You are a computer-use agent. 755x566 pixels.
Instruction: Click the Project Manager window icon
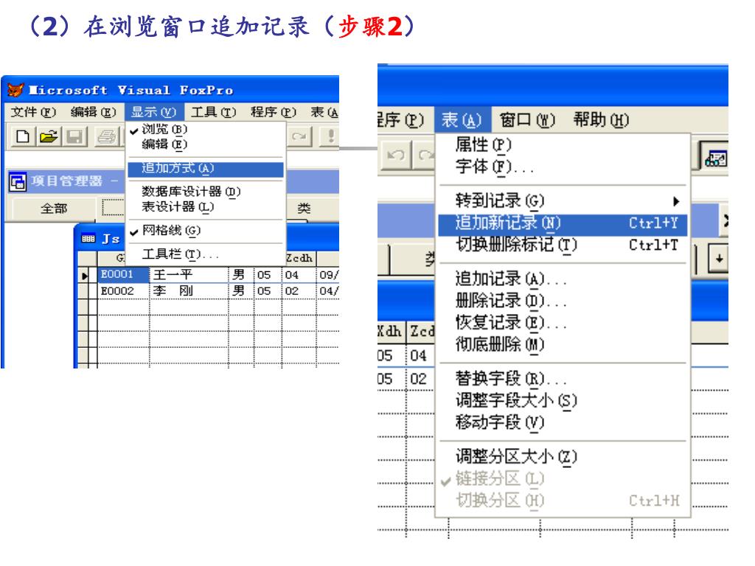18,182
